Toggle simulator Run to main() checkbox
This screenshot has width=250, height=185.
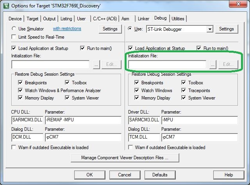click(x=82, y=48)
